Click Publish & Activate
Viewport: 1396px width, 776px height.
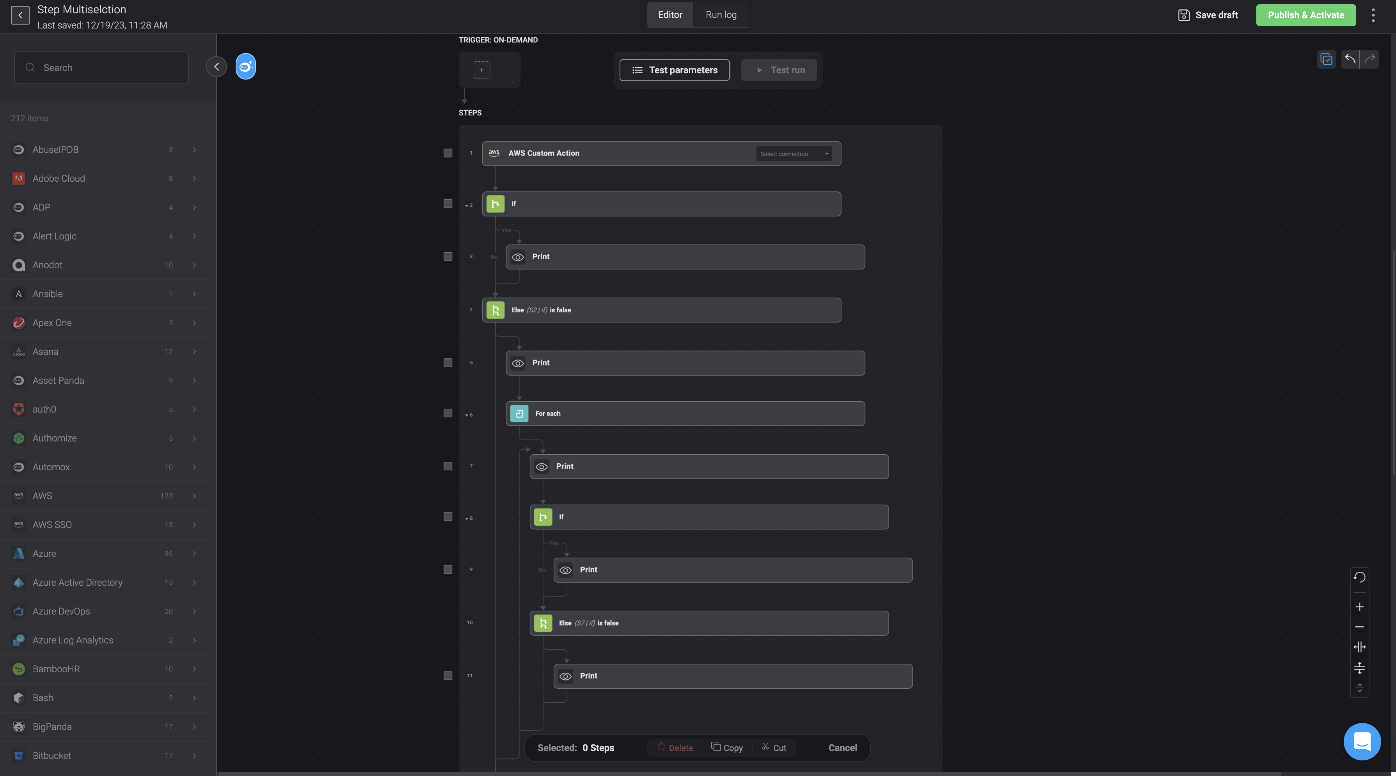pos(1305,15)
